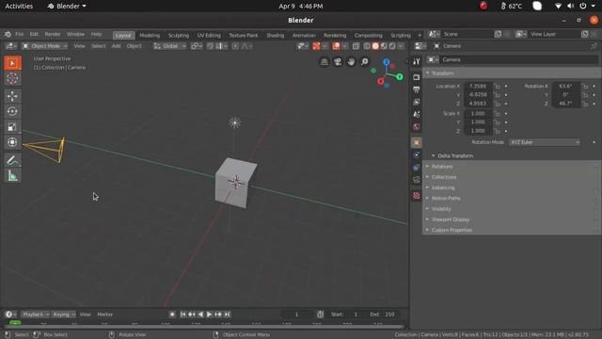Select the Select Box tool
602x339 pixels.
[x=12, y=63]
